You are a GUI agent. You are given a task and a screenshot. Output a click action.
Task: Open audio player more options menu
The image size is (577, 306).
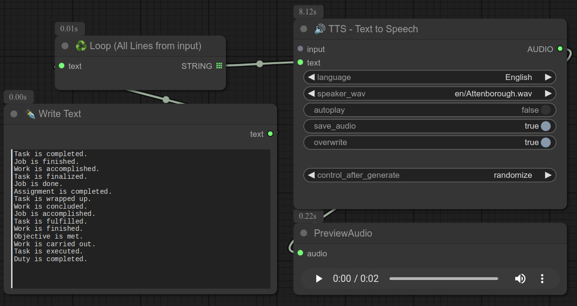[542, 279]
